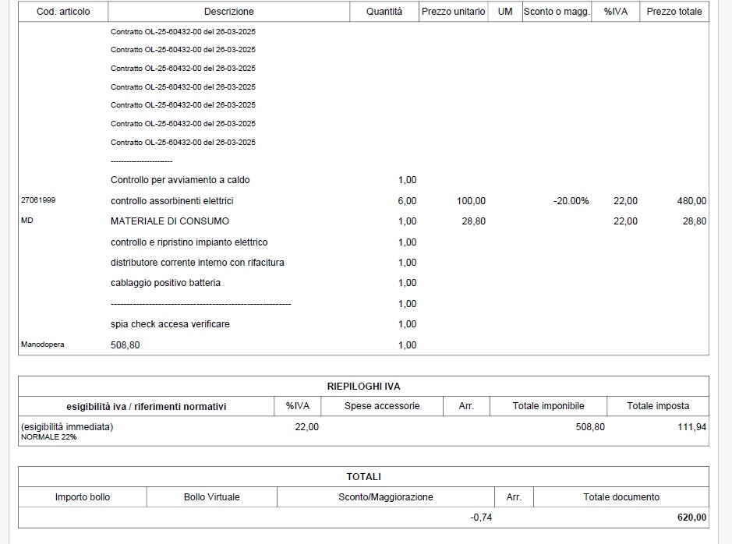Click the "Prezzo unitario" column header
The width and height of the screenshot is (732, 544).
453,12
